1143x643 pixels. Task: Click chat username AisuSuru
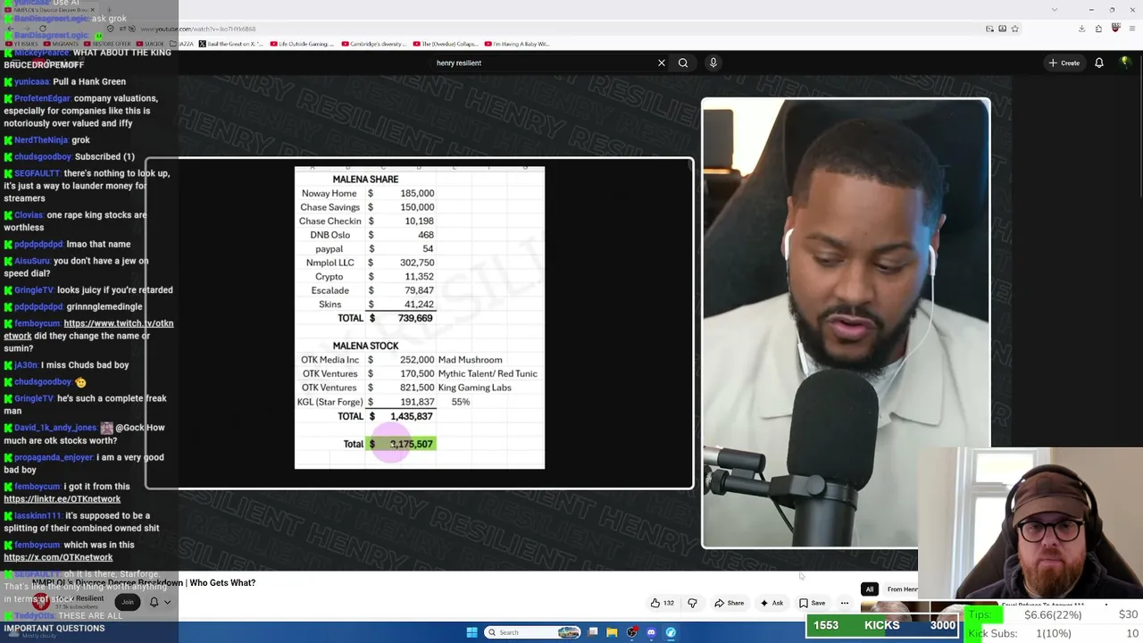tap(32, 261)
